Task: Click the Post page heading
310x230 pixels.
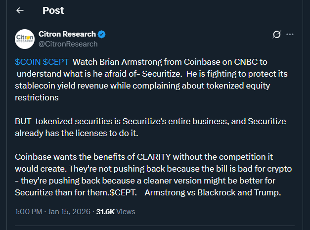Action: pyautogui.click(x=53, y=10)
